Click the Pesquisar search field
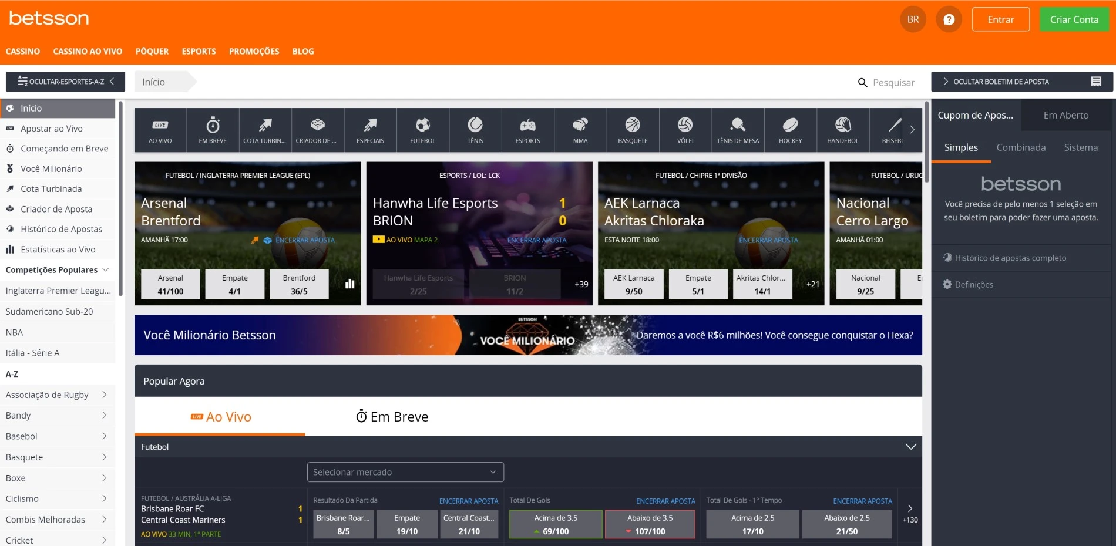The image size is (1116, 546). [x=890, y=82]
